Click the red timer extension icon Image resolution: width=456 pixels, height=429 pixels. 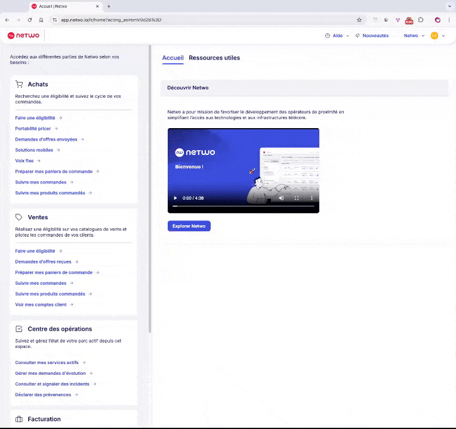(409, 20)
